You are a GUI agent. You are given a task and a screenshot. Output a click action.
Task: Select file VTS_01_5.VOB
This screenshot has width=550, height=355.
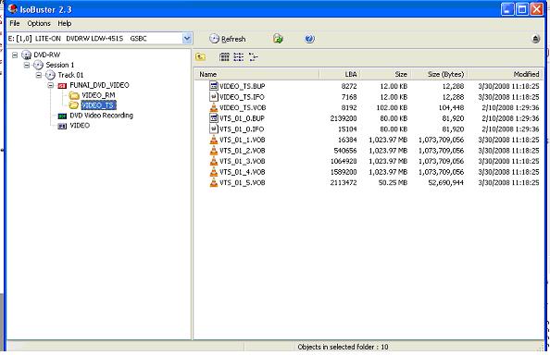tap(242, 183)
